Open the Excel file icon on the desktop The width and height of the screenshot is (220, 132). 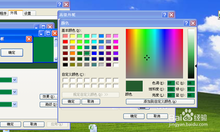(x=93, y=128)
